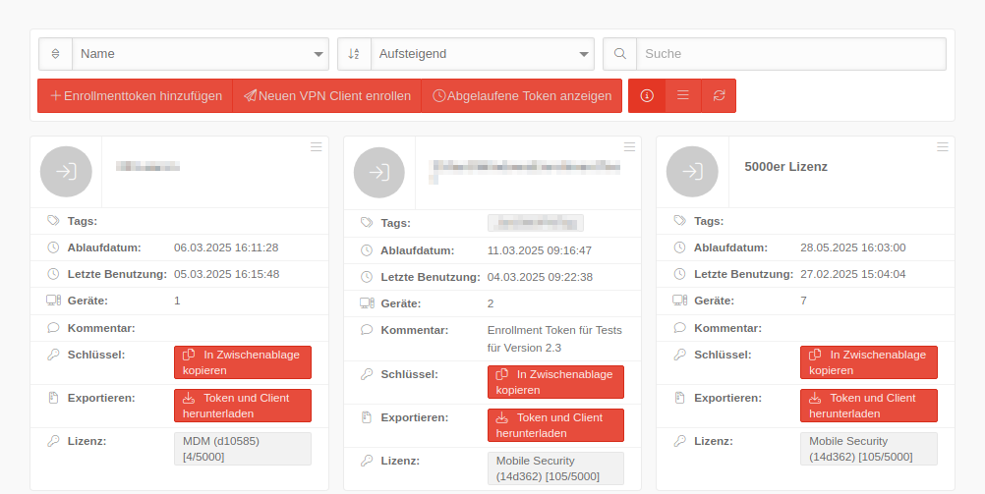Click the blurred tag in the middle card
Image resolution: width=985 pixels, height=494 pixels.
(535, 223)
